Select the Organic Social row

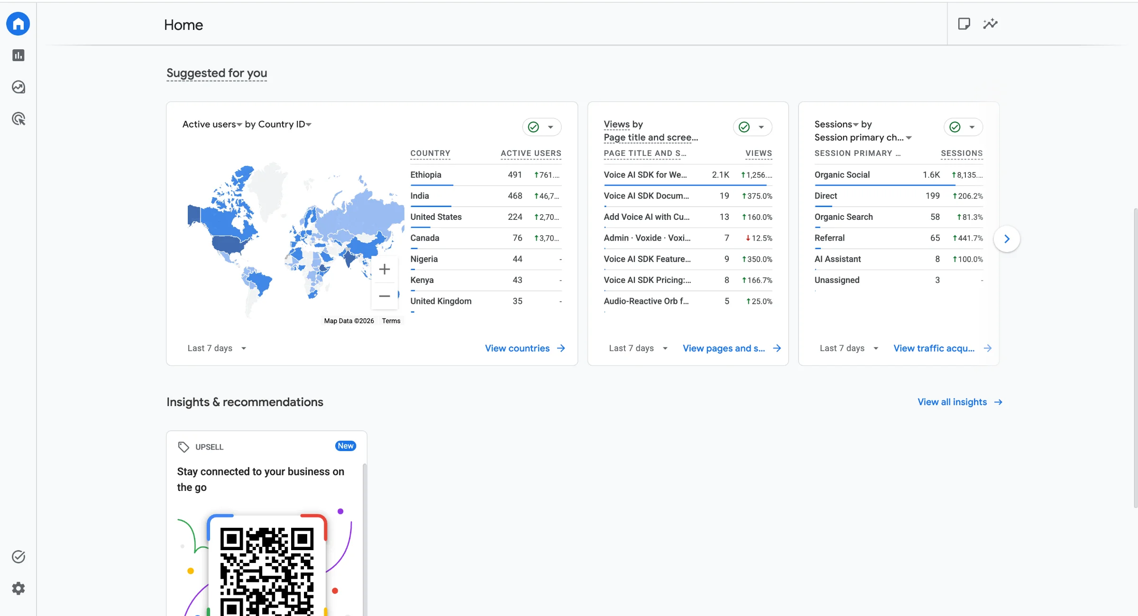pos(899,175)
